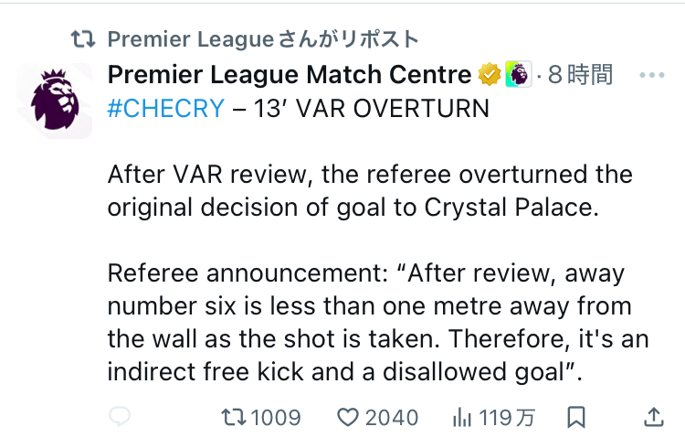Repost the Match Centre tweet

coord(234,418)
